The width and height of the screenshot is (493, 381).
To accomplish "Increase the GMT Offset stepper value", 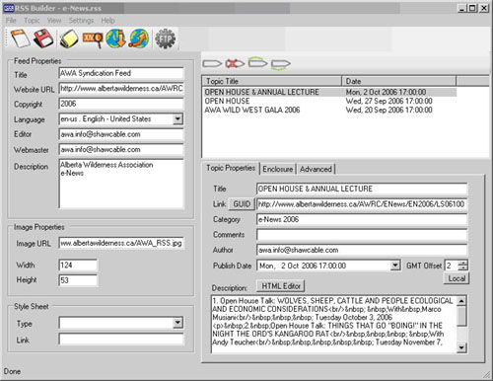I will tap(463, 263).
